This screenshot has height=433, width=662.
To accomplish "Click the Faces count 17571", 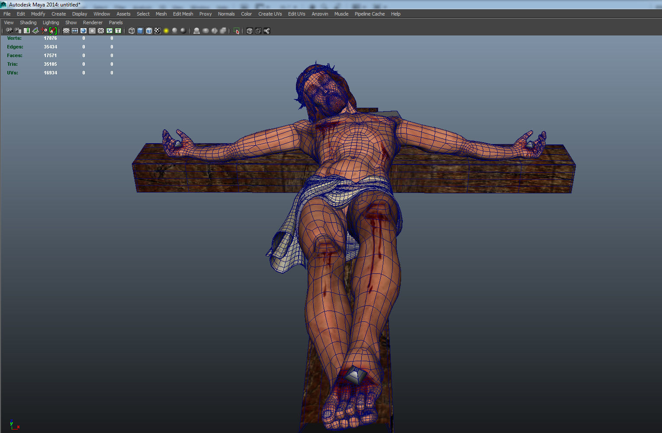I will click(x=50, y=55).
